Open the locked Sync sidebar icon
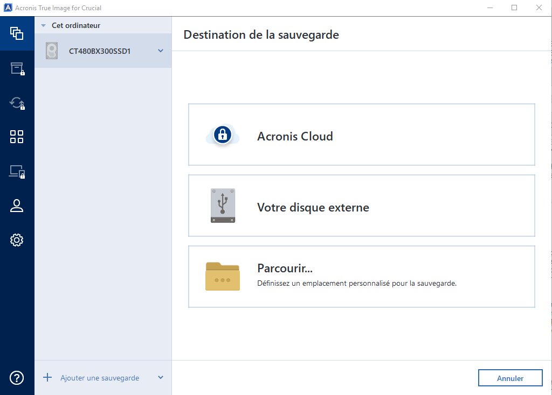Viewport: 552px width, 395px height. coord(17,103)
